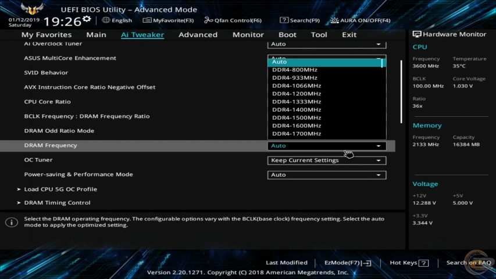The width and height of the screenshot is (496, 279).
Task: Select DRAM Frequency label
Action: point(51,145)
